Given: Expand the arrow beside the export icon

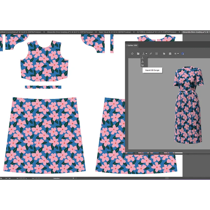Looking at the screenshot, I should point(146,54).
